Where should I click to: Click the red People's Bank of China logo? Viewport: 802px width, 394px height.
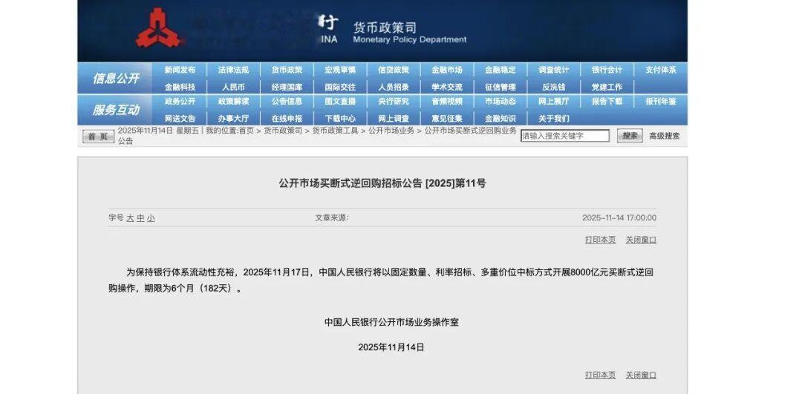tap(159, 28)
